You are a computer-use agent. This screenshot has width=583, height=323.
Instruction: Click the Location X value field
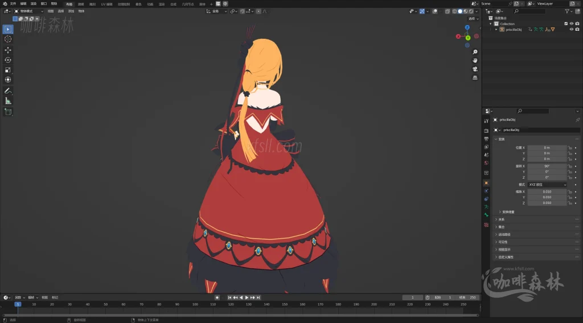coord(547,148)
